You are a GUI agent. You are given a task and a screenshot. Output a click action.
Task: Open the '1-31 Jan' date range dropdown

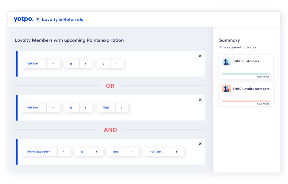tap(177, 152)
